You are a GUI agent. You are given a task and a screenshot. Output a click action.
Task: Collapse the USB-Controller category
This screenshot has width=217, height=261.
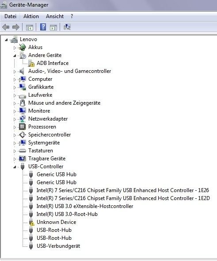coord(15,167)
